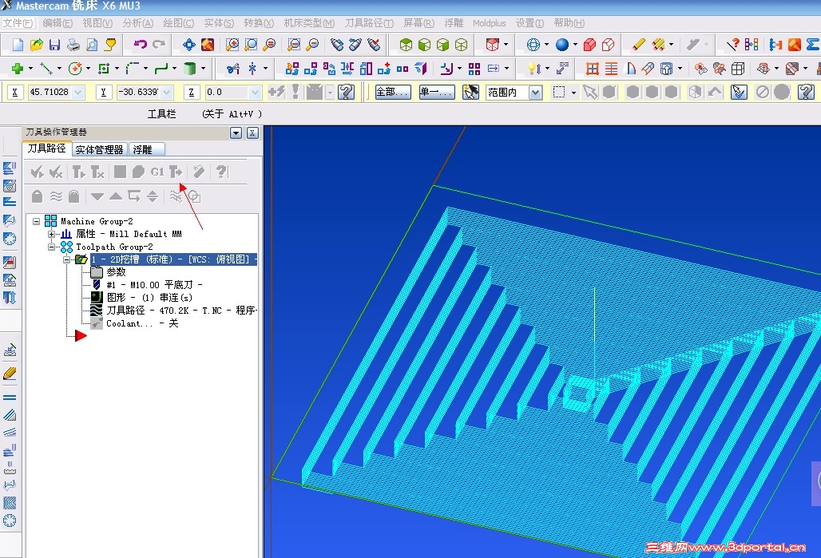Open the 帮助(H) menu

coord(569,23)
